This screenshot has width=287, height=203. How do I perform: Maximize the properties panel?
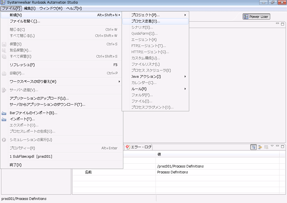coord(283,147)
